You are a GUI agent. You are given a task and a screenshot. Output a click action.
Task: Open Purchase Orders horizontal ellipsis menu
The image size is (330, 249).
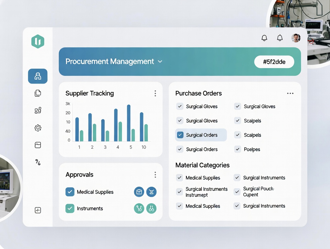point(290,93)
